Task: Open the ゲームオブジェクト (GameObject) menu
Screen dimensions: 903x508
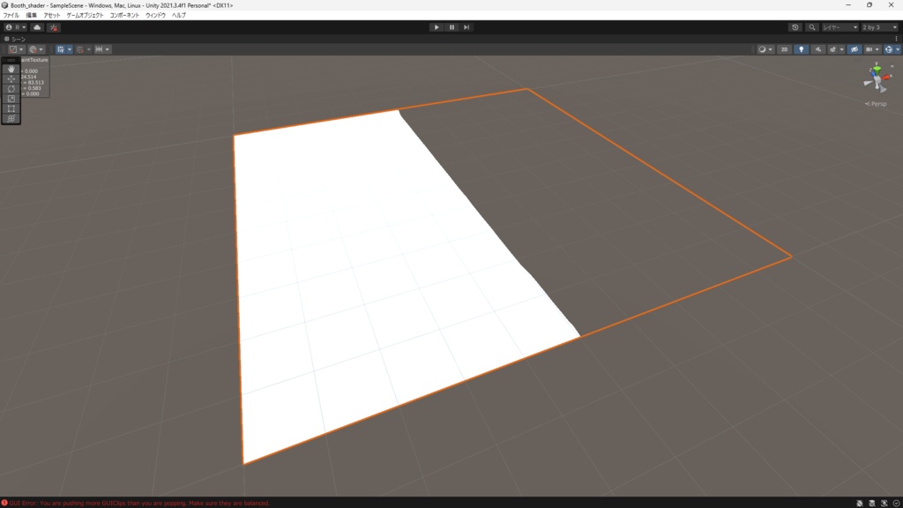Action: pyautogui.click(x=85, y=16)
